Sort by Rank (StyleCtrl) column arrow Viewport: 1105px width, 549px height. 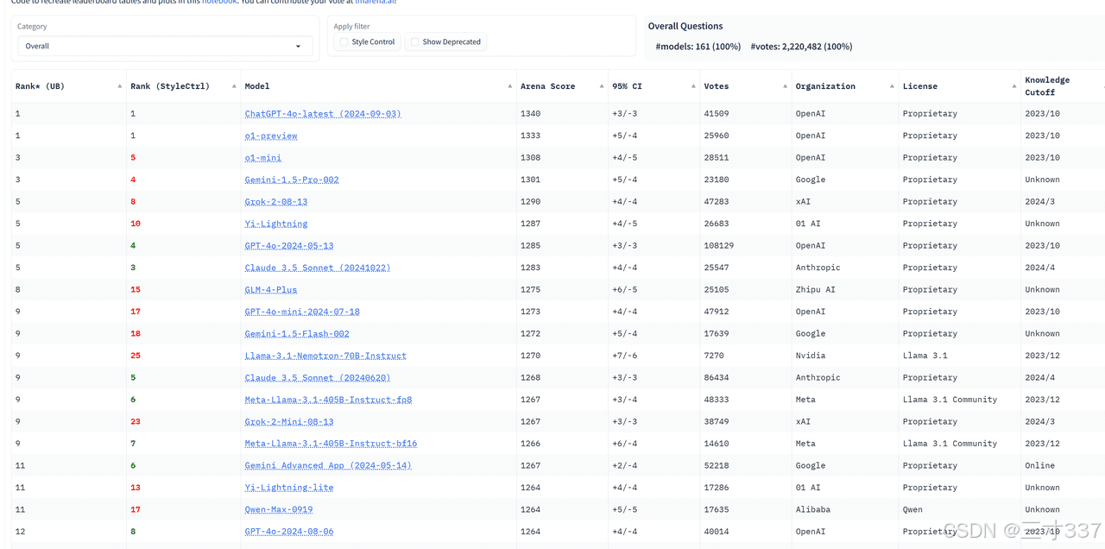point(233,86)
